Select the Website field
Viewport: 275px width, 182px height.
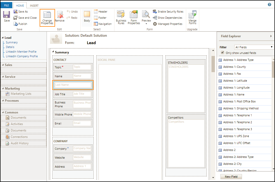(73, 158)
